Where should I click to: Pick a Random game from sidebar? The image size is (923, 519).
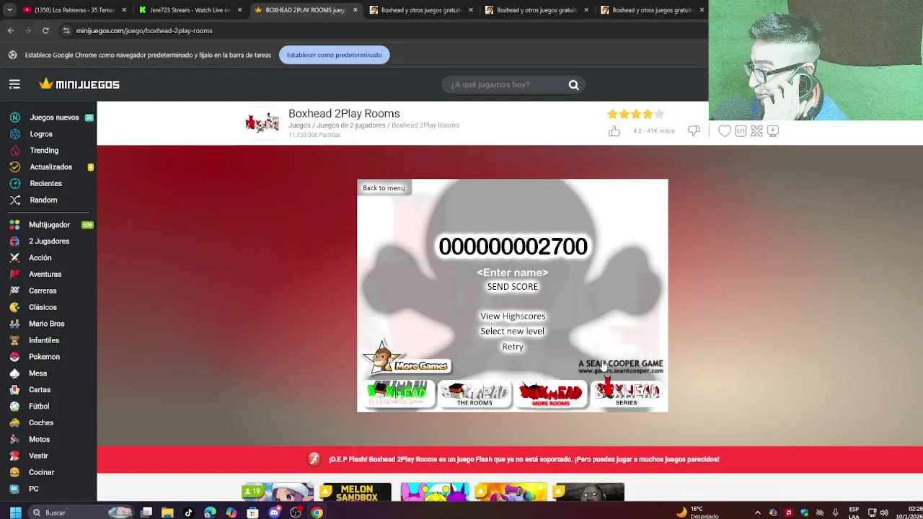pyautogui.click(x=43, y=200)
